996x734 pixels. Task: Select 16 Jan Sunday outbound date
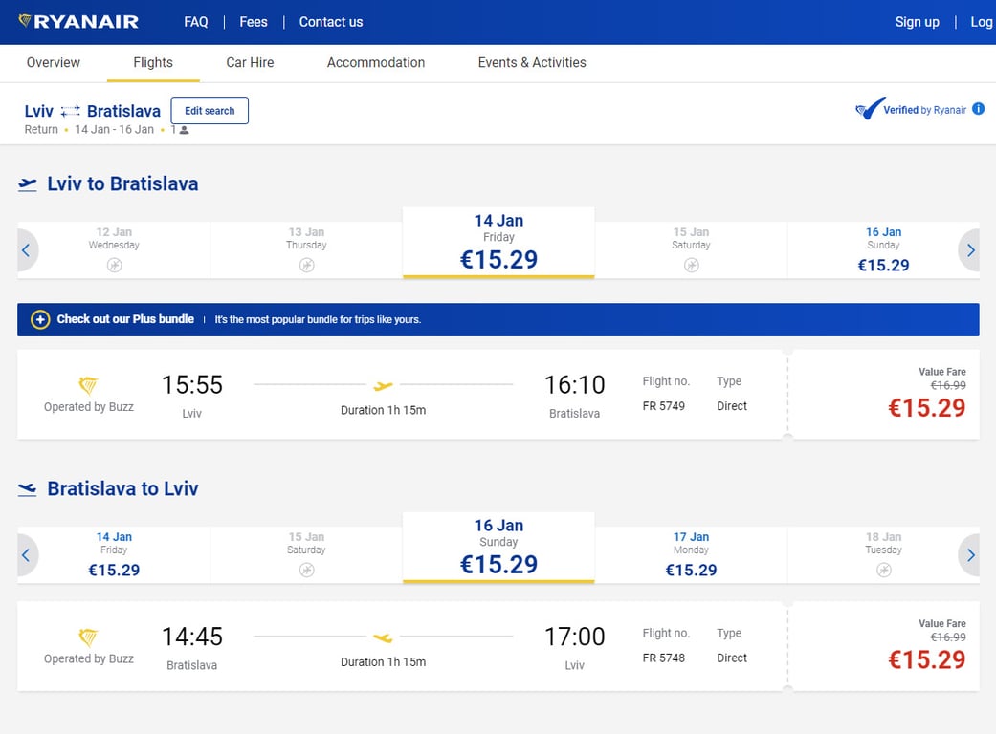(x=883, y=250)
